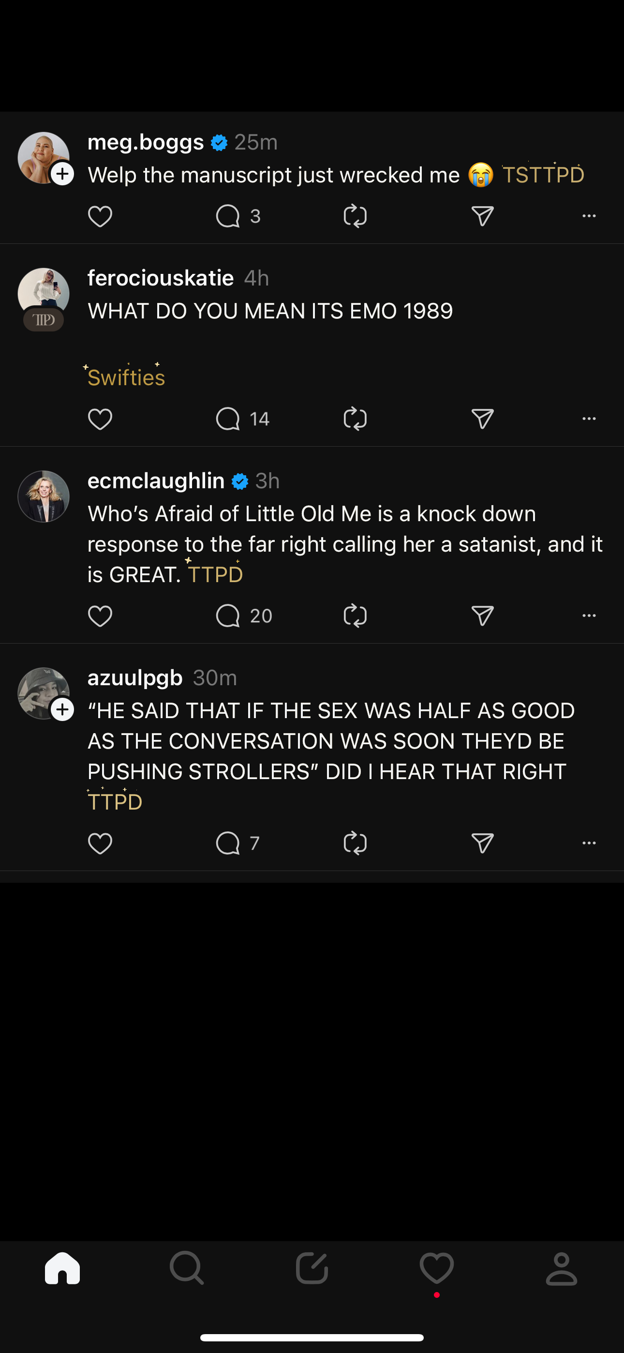The height and width of the screenshot is (1353, 624).
Task: Open ecmclaughlin's profile picture
Action: [44, 496]
